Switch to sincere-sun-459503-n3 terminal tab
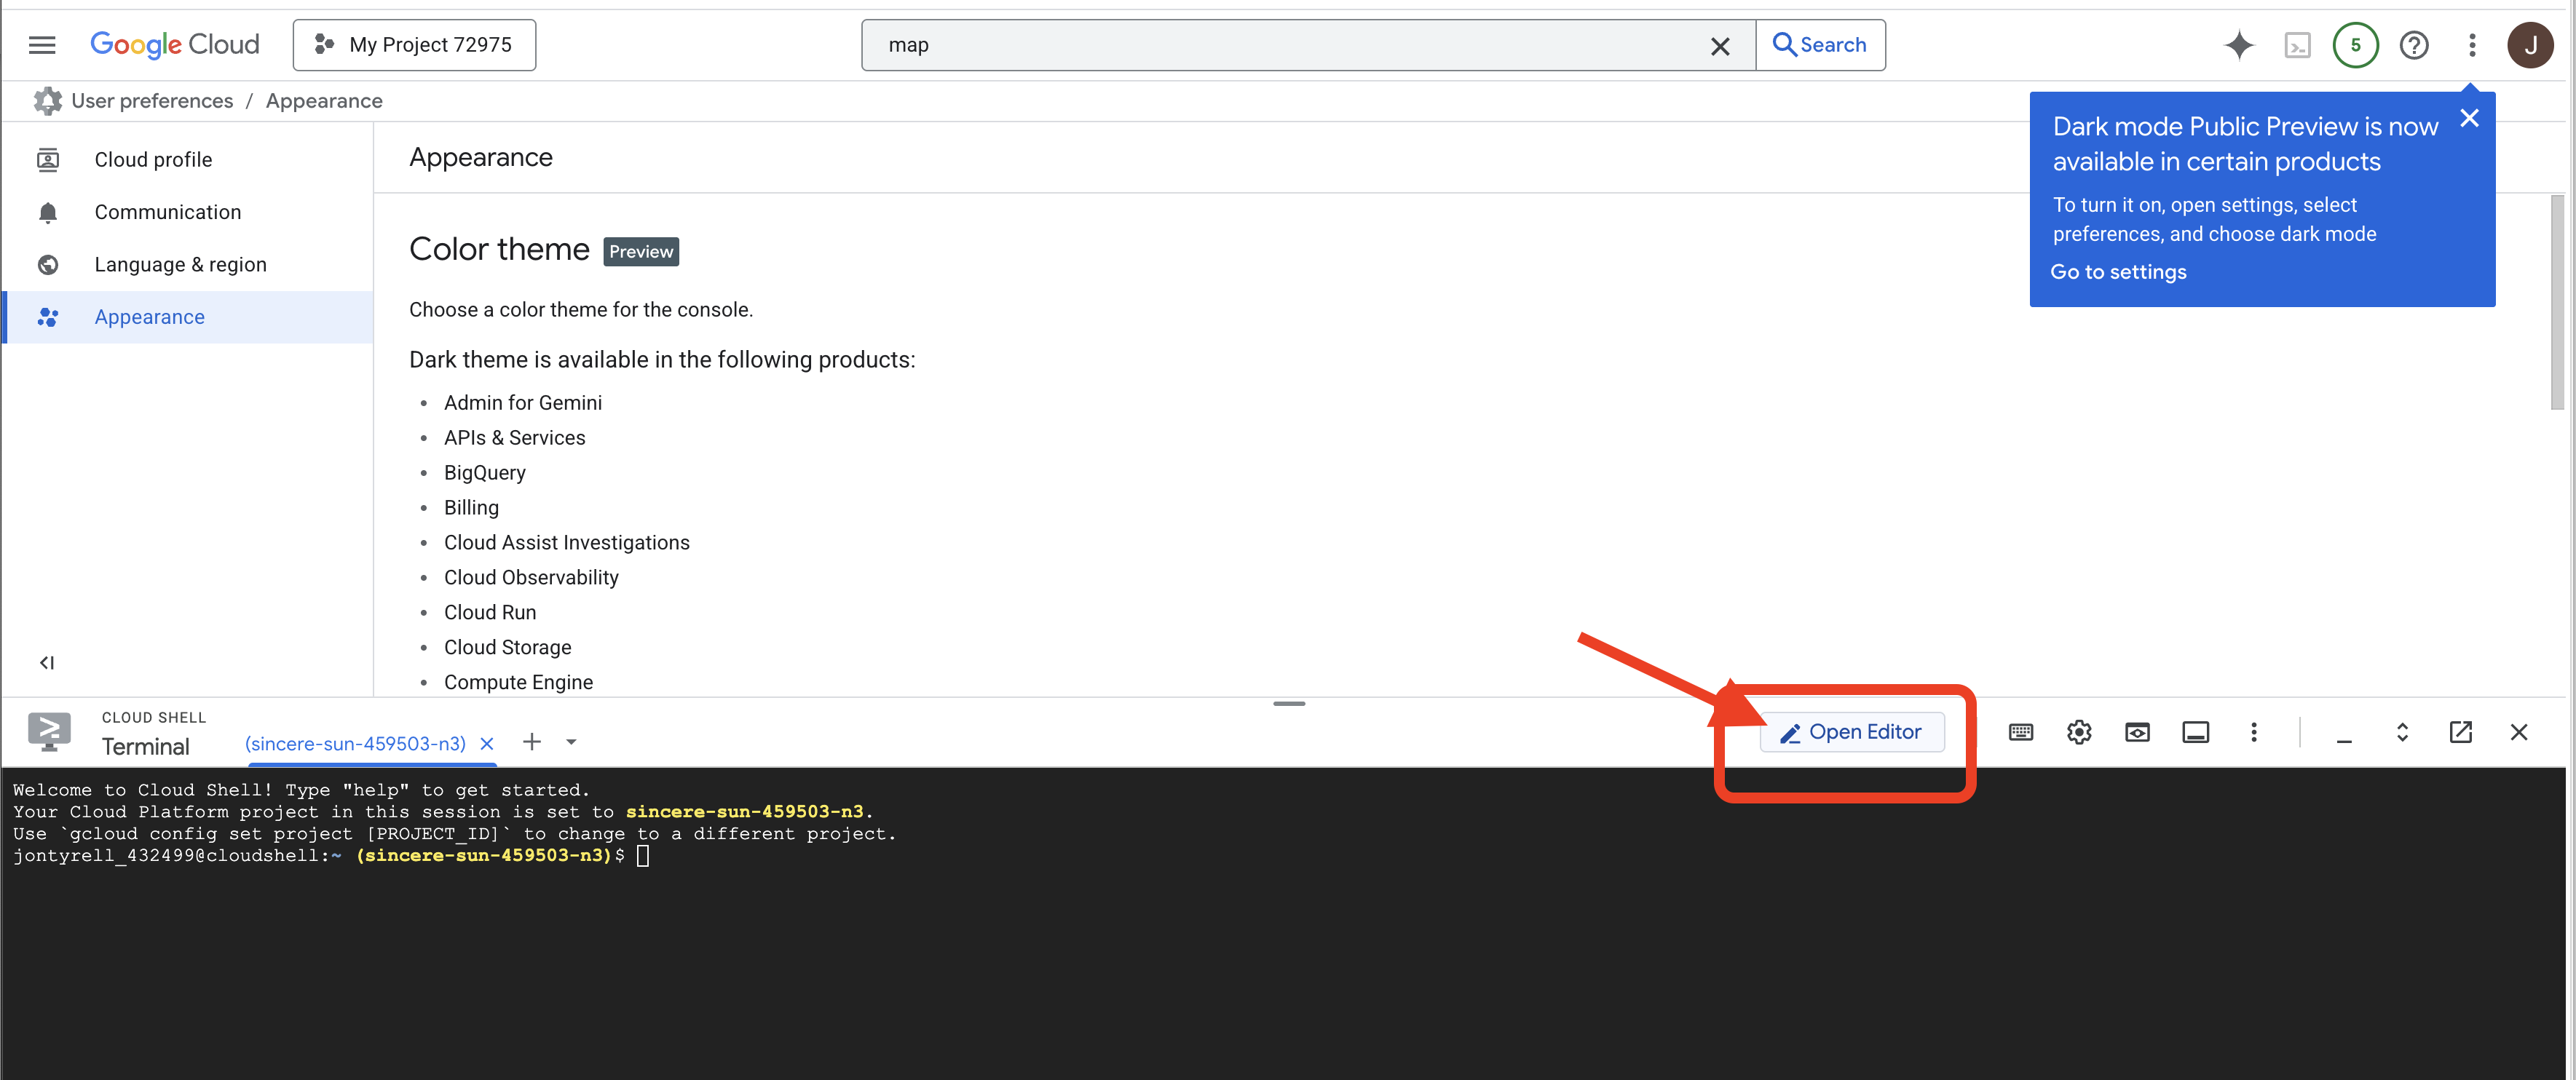 coord(355,743)
